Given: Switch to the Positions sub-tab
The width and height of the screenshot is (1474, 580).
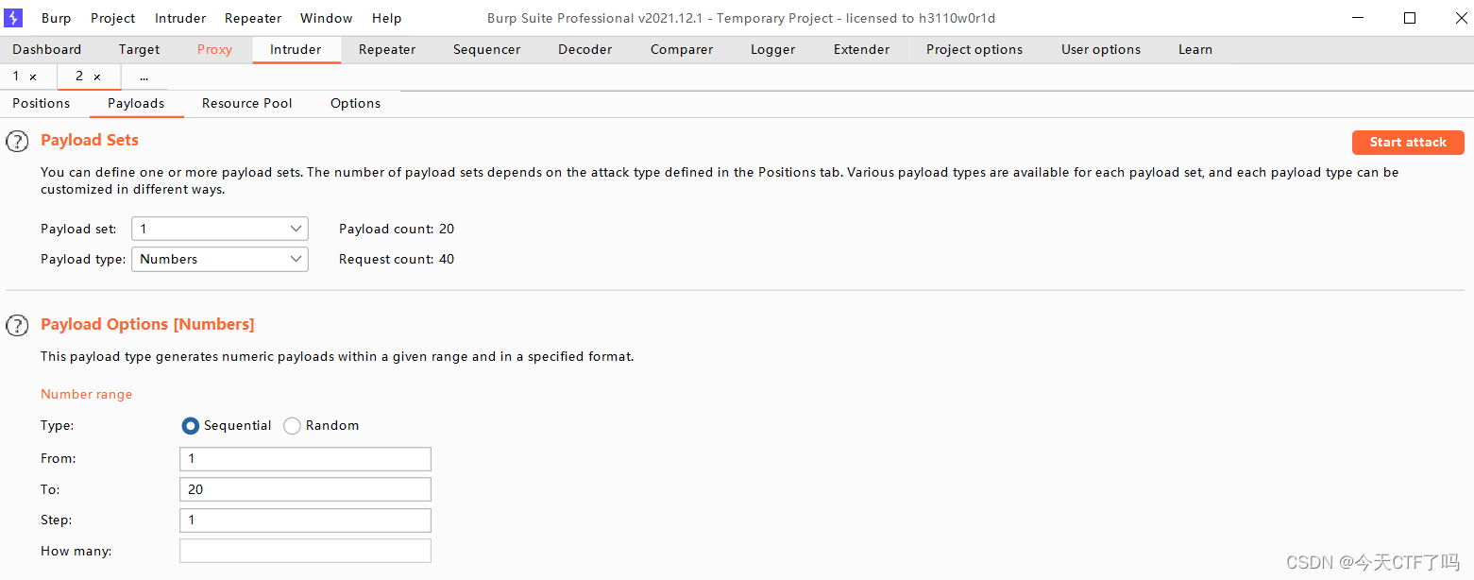Looking at the screenshot, I should click(x=42, y=104).
